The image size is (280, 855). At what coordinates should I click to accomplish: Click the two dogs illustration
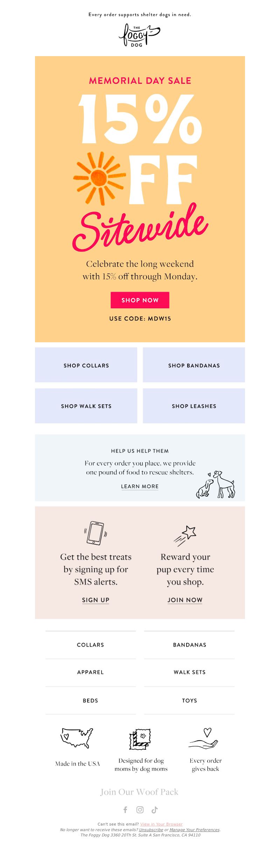(x=215, y=484)
